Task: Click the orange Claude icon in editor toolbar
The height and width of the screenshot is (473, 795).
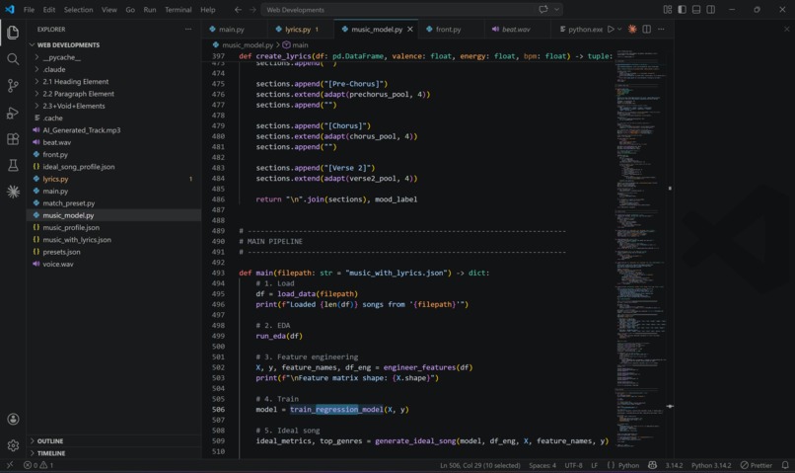Action: point(632,30)
